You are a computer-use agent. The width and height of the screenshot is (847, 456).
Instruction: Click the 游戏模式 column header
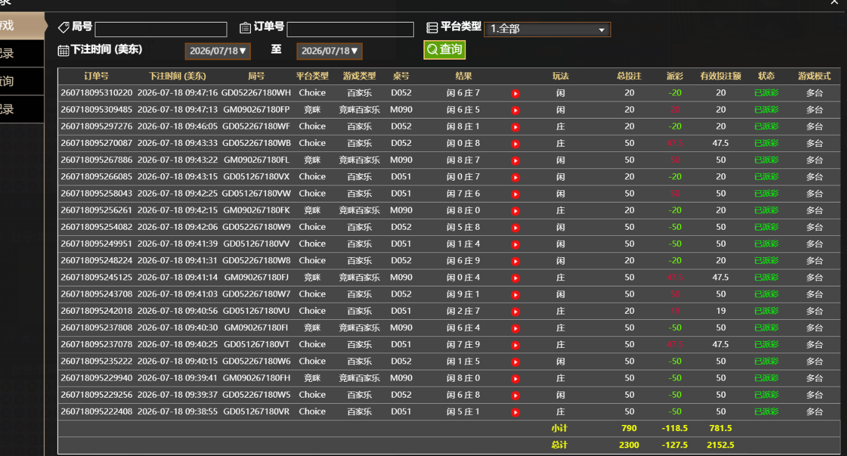(814, 77)
